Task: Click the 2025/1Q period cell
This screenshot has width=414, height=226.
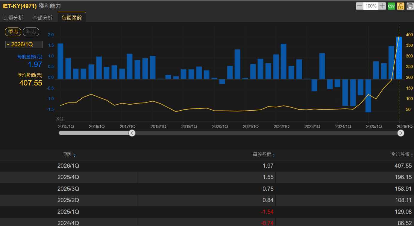Action: tap(68, 212)
